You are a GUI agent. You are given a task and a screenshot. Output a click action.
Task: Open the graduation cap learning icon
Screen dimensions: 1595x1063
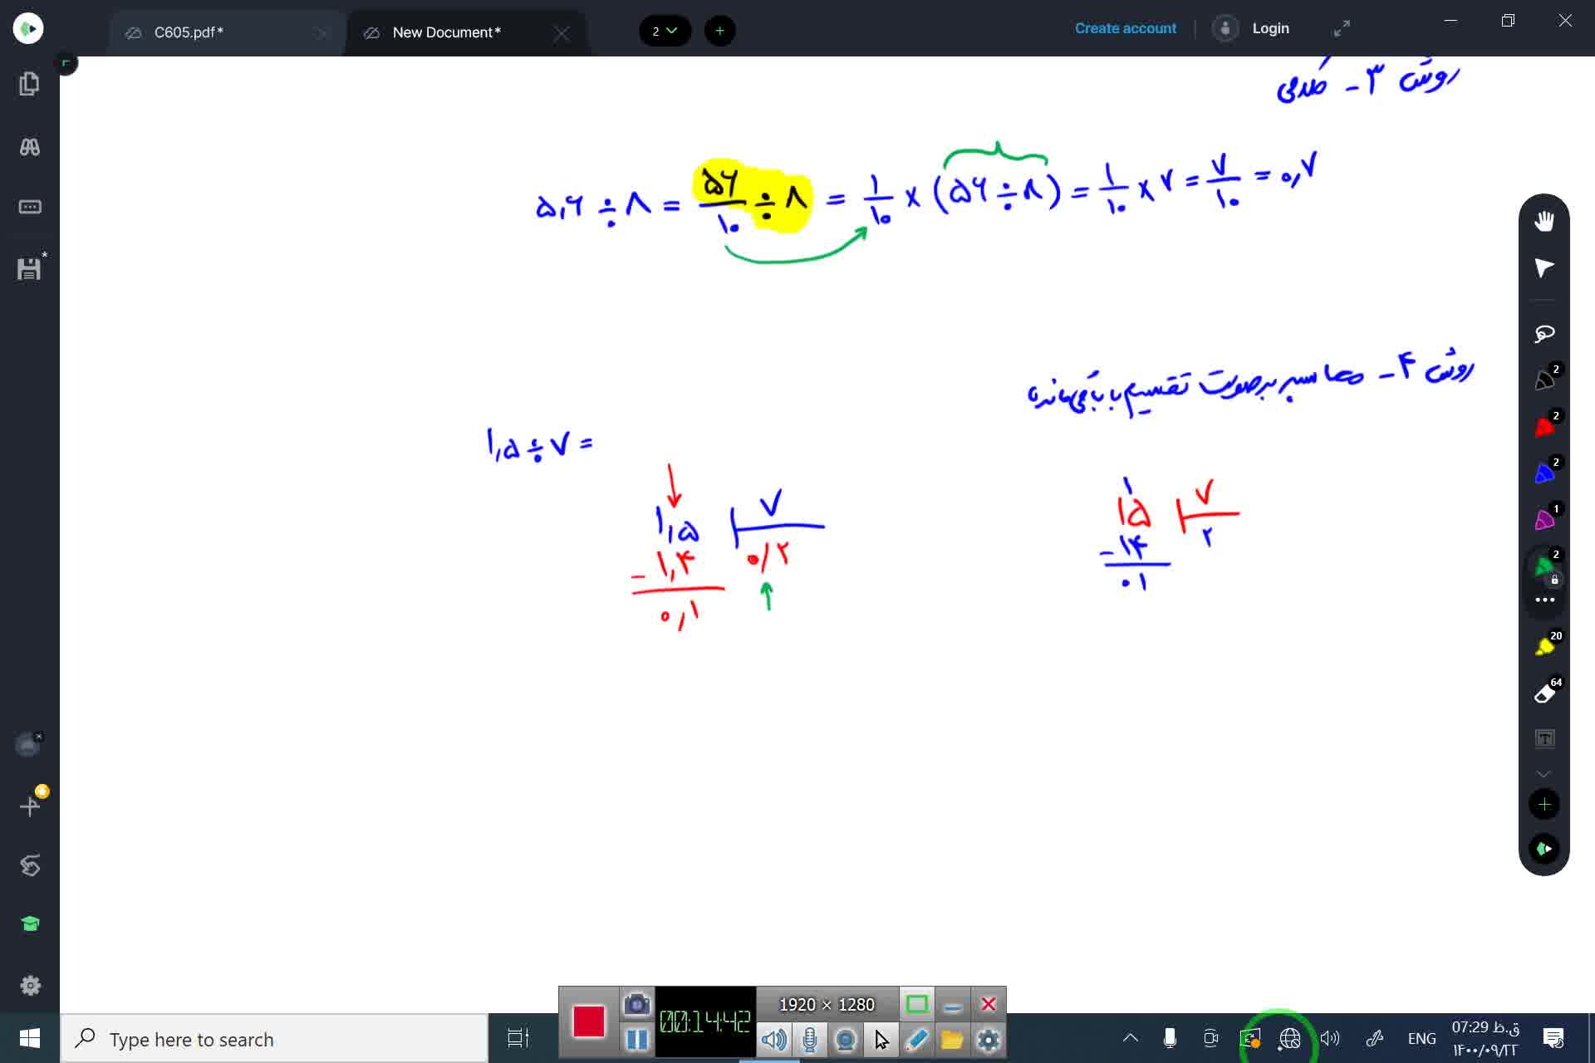(x=30, y=924)
